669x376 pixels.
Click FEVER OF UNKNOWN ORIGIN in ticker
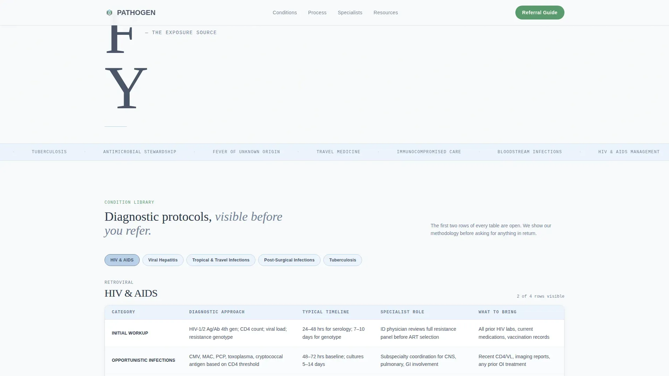(246, 152)
